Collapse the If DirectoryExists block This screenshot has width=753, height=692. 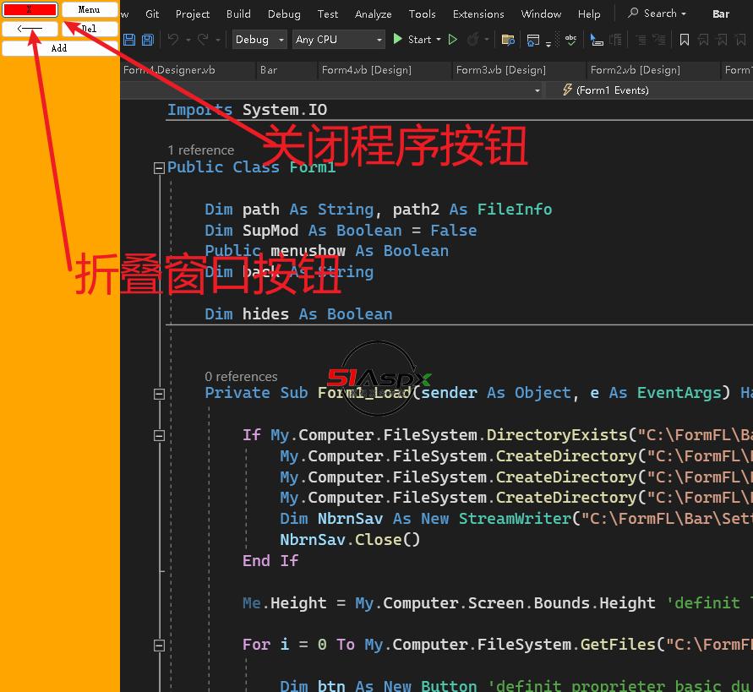[x=159, y=435]
